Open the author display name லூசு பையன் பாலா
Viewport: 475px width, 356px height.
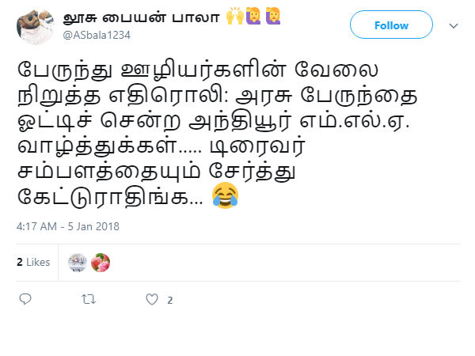[141, 17]
